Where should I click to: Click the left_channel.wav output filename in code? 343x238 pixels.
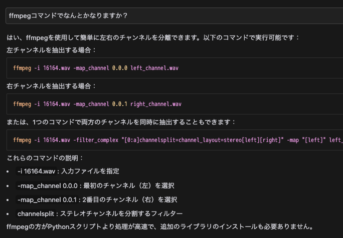pos(154,68)
